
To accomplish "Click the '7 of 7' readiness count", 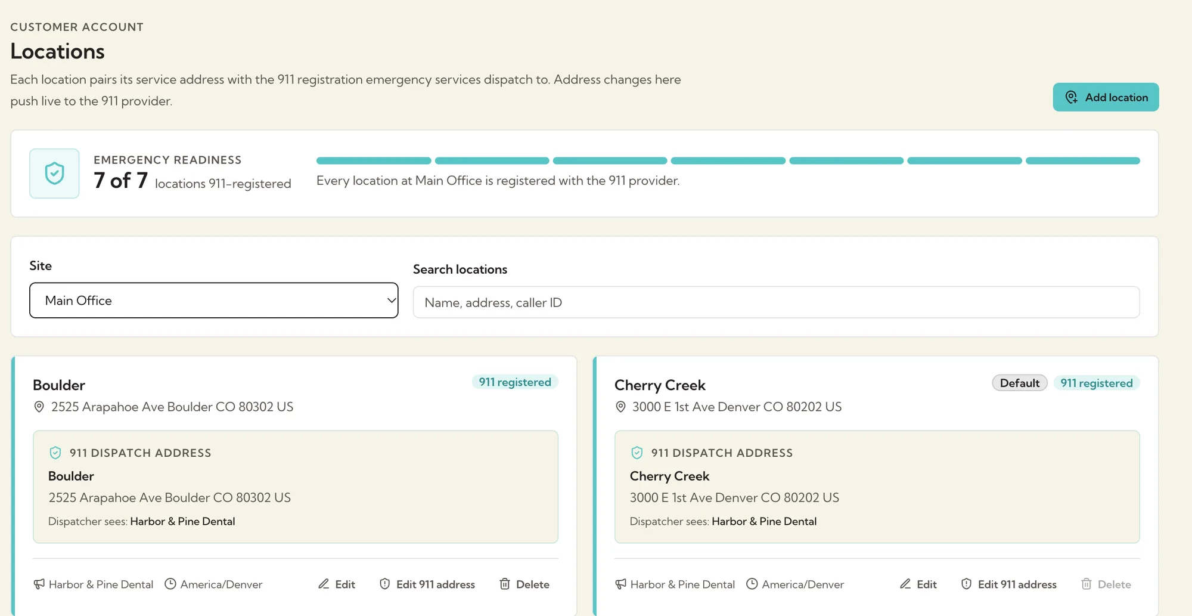I will pos(120,180).
